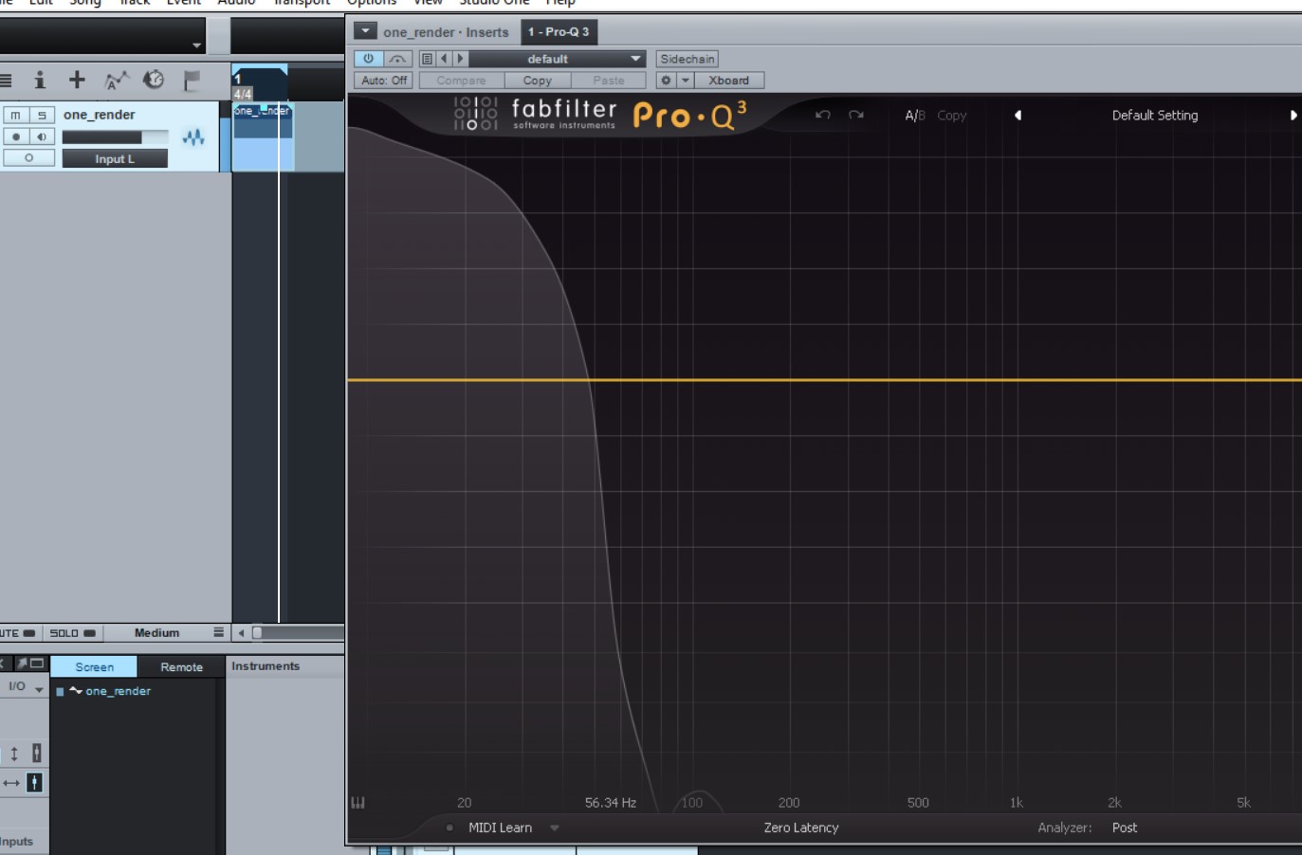Redo Pro-Q 3 change
This screenshot has width=1302, height=855.
(856, 115)
